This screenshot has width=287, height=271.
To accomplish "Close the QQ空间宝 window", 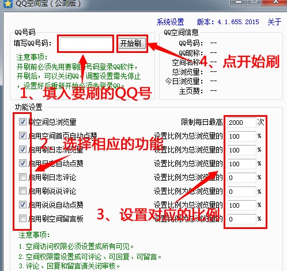I will [275, 2].
